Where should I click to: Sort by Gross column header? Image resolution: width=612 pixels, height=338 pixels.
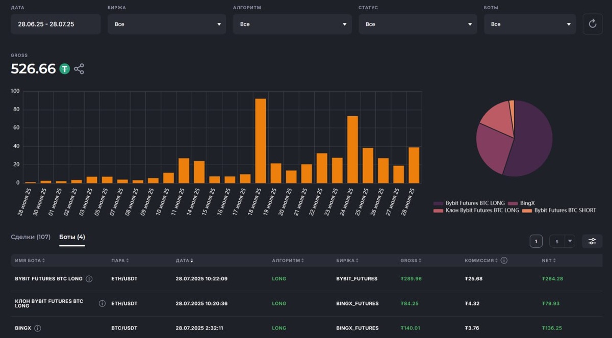point(411,261)
